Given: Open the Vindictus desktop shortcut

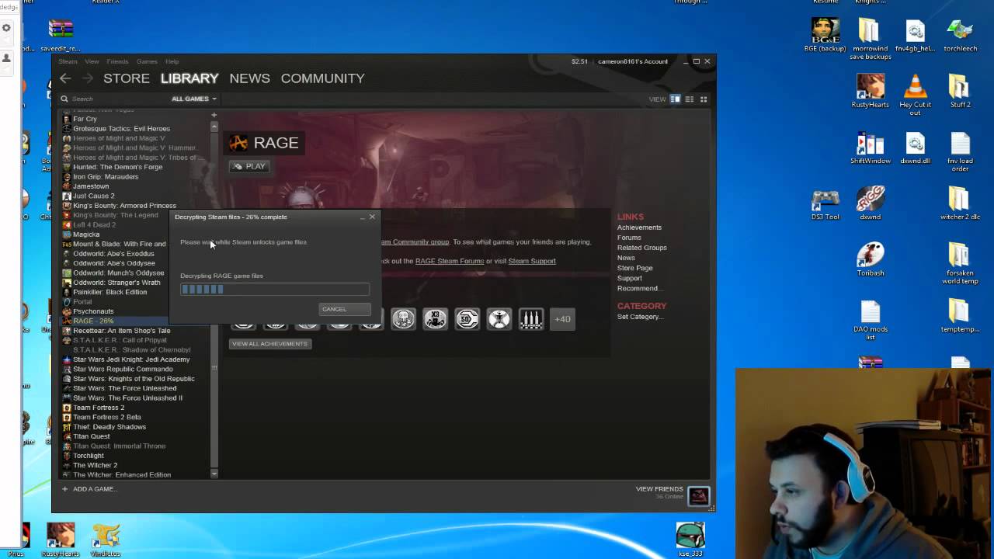Looking at the screenshot, I should 106,540.
